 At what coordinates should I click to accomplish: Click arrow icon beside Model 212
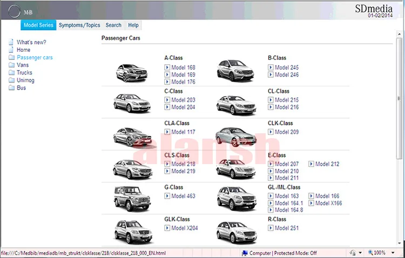pos(311,164)
